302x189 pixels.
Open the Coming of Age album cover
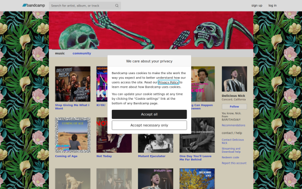coord(72,135)
